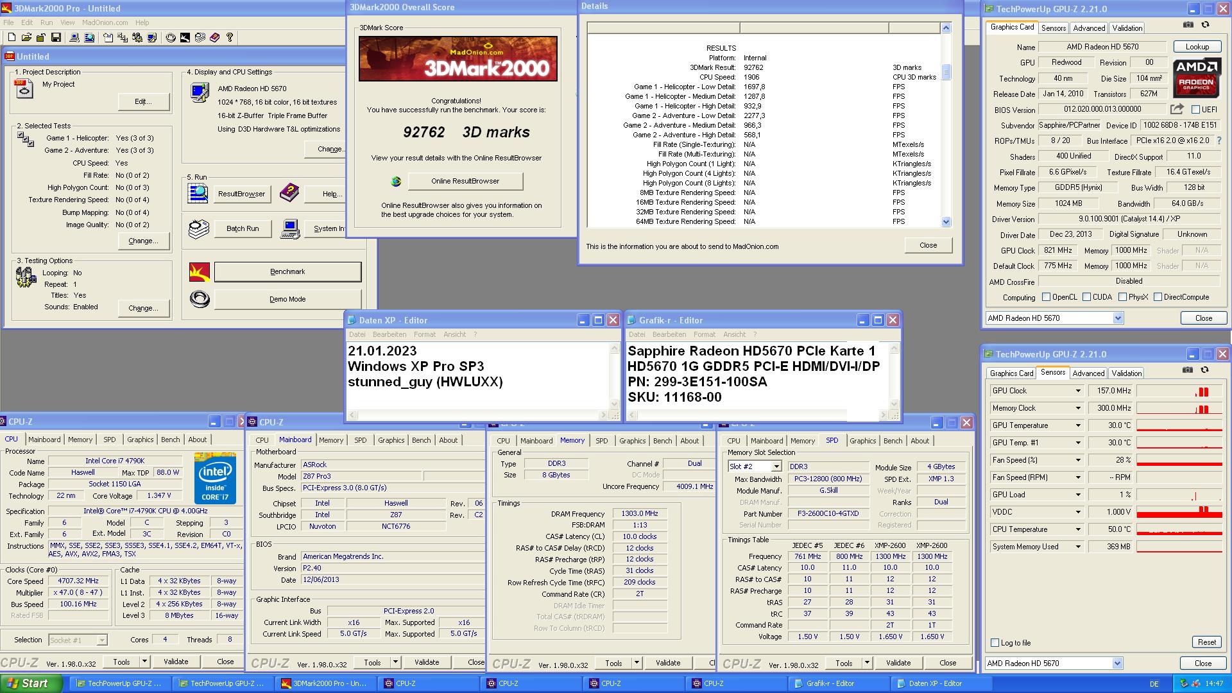The width and height of the screenshot is (1232, 693).
Task: Click the Reset button in GPU-Z Sensors
Action: coord(1206,642)
